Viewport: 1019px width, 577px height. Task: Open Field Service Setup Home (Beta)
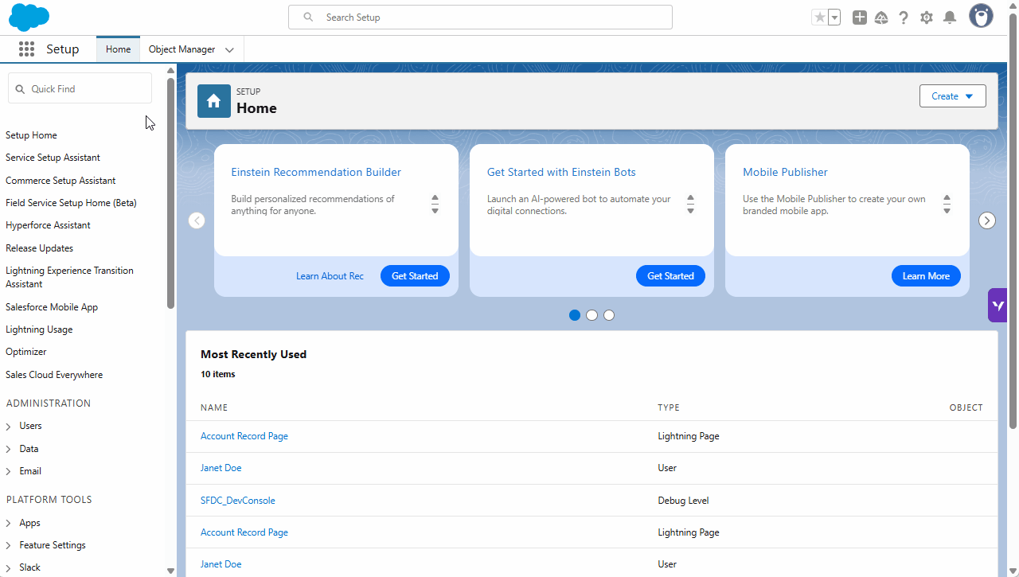click(71, 203)
